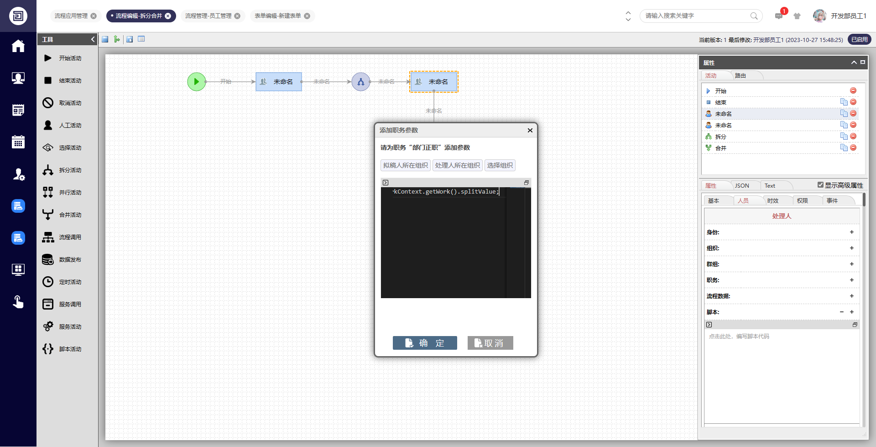This screenshot has width=876, height=447.
Task: Select the 流程调用 tool
Action: coord(63,237)
